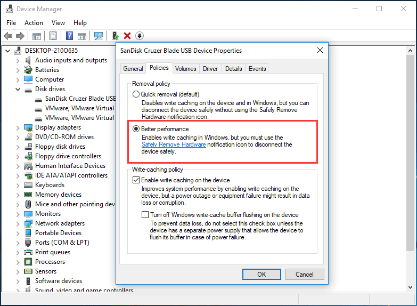Click the OK button
The width and height of the screenshot is (417, 306).
click(261, 275)
